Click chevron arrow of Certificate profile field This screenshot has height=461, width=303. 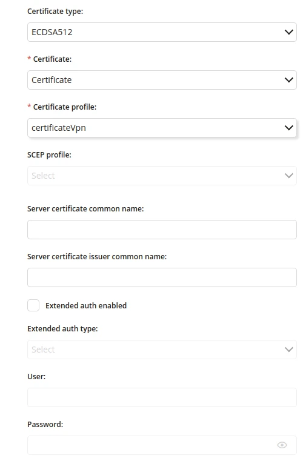tap(289, 128)
